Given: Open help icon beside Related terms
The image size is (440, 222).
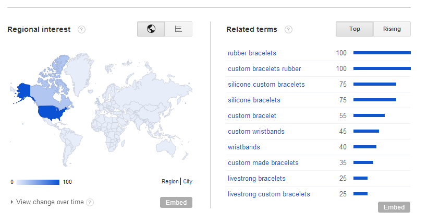Looking at the screenshot, I should 288,29.
